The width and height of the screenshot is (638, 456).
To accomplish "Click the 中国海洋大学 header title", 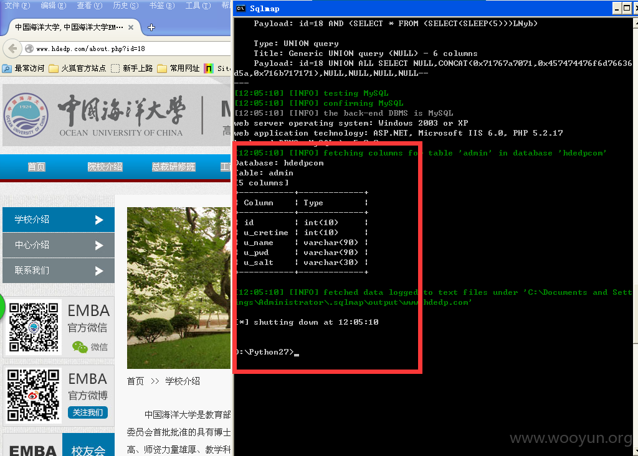I will click(x=122, y=110).
